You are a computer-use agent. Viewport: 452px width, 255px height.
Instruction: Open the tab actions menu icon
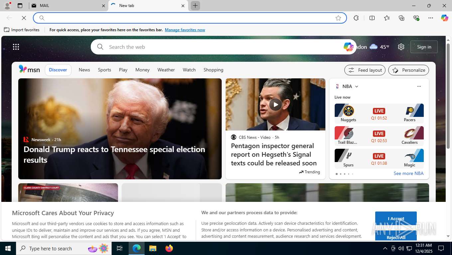coord(20,6)
